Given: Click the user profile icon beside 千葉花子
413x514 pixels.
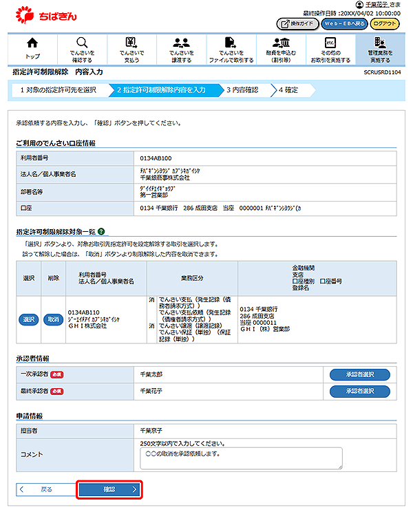Looking at the screenshot, I should pyautogui.click(x=359, y=5).
